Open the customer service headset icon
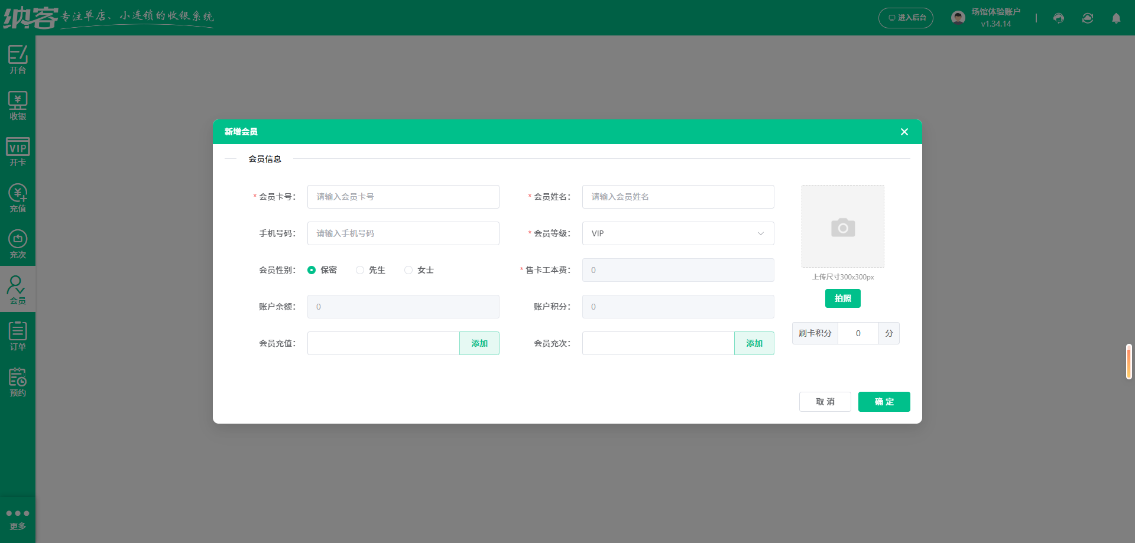The width and height of the screenshot is (1135, 543). 1058,18
